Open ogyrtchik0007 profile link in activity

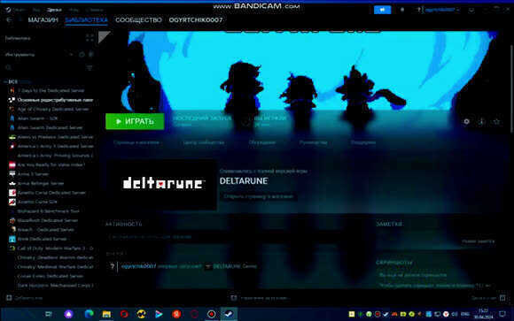coord(138,266)
